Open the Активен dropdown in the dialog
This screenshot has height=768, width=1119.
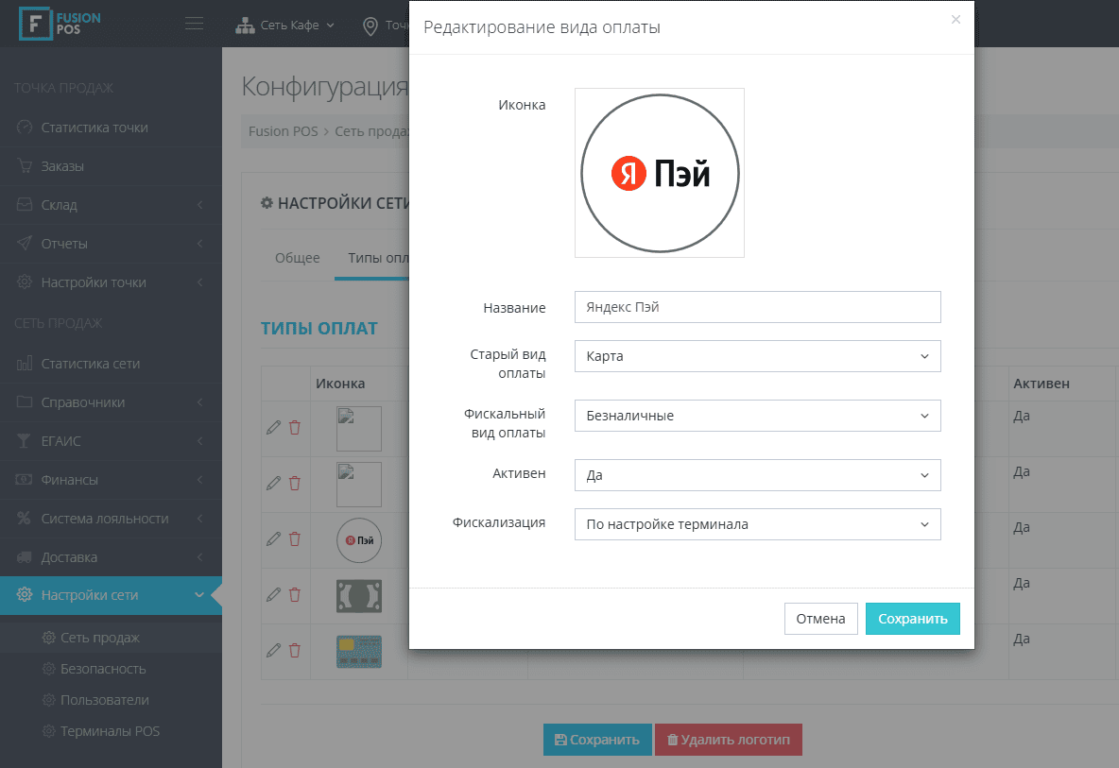pos(757,475)
